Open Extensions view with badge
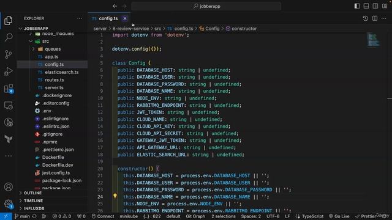The height and width of the screenshot is (220, 392). coord(8,88)
